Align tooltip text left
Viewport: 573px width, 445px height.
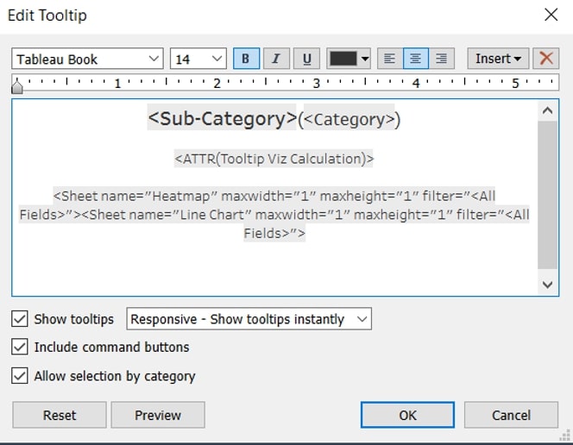[x=390, y=59]
